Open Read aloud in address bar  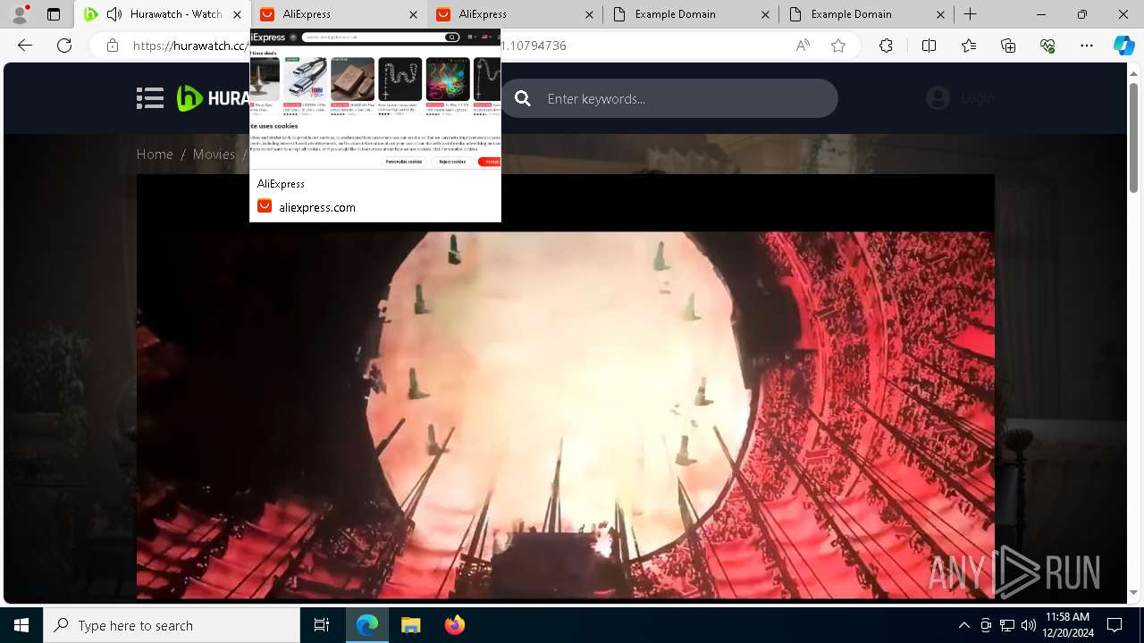pyautogui.click(x=803, y=46)
